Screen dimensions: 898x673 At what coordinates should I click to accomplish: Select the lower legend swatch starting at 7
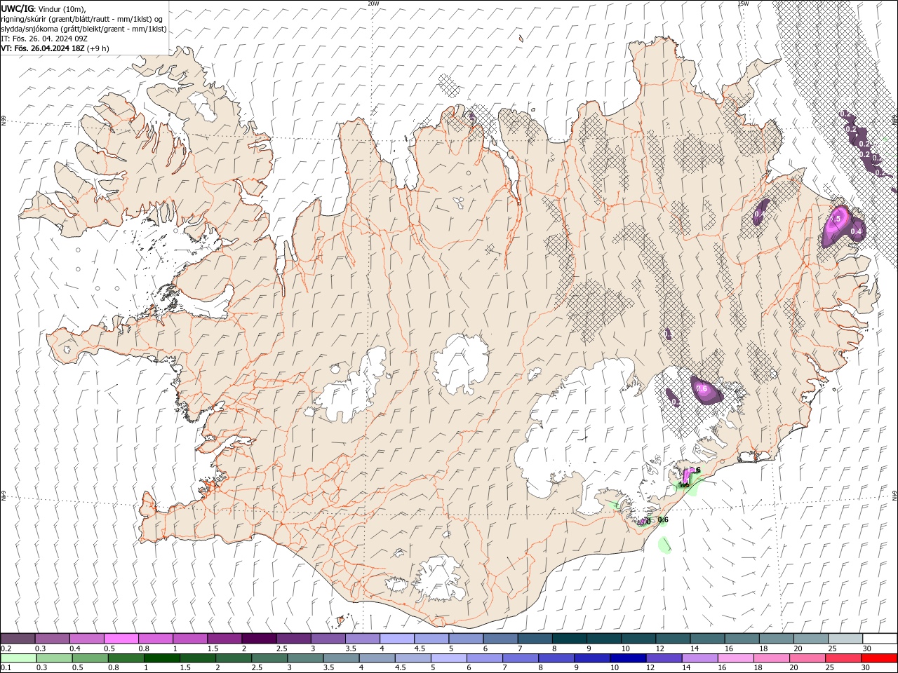[520, 658]
